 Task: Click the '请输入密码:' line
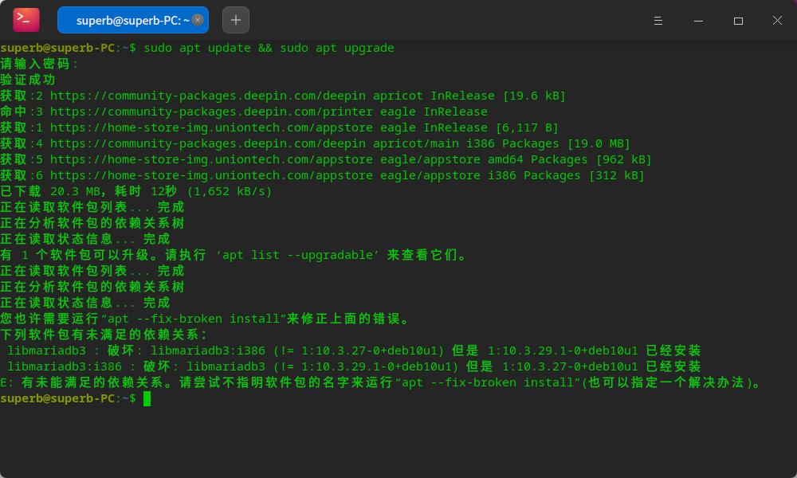(39, 64)
